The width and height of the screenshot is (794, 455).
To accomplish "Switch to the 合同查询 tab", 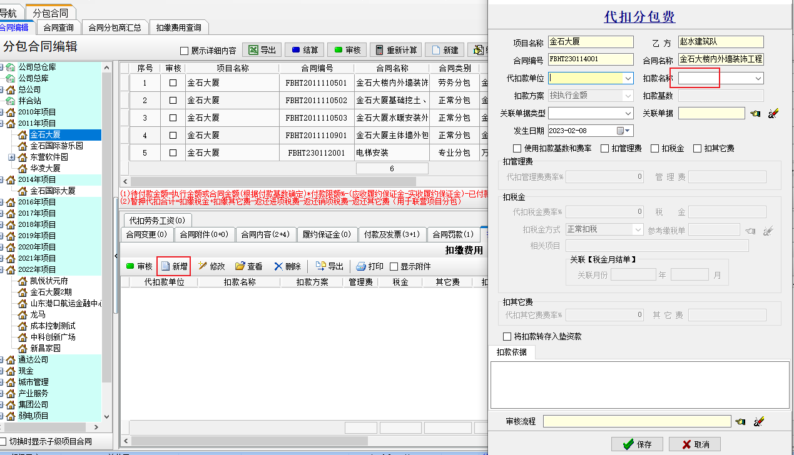I will (58, 27).
